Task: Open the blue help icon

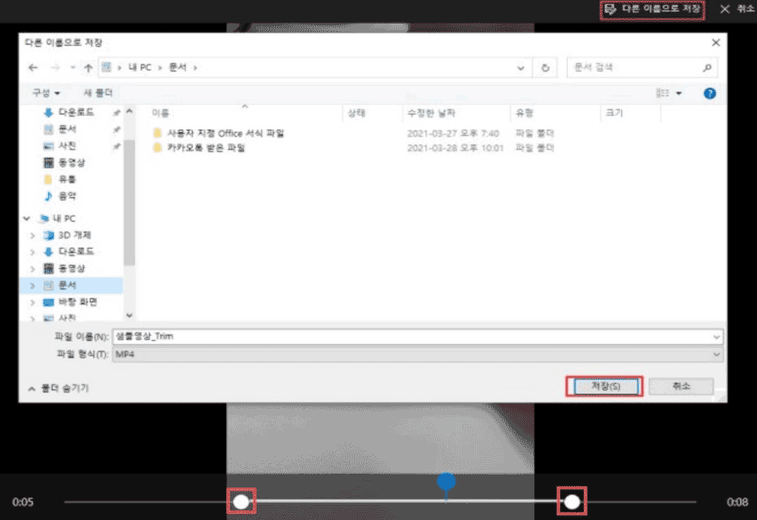Action: coord(710,93)
